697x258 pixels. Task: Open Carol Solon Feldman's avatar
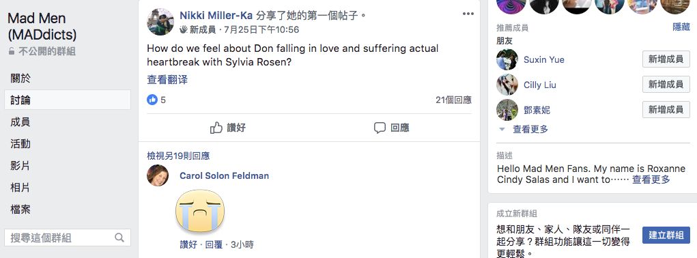158,175
